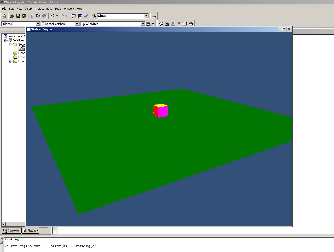Viewport: 334px width, 252px height.
Task: Click the hand Insert Breakpoint icon
Action: point(191,24)
